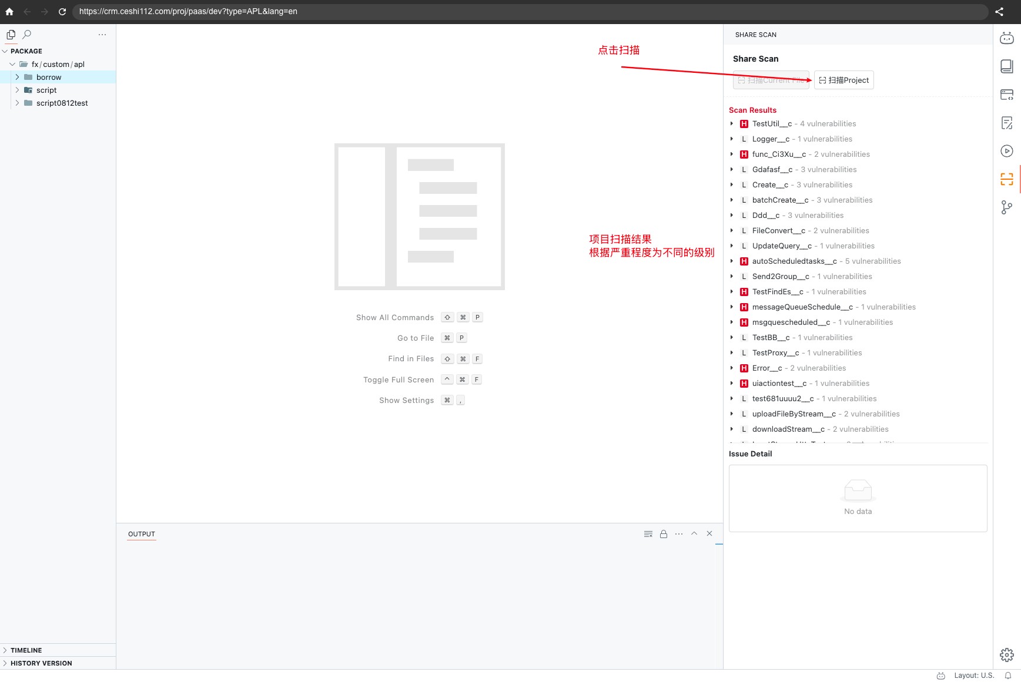Open the script0812test folder
The width and height of the screenshot is (1021, 682).
[x=62, y=103]
